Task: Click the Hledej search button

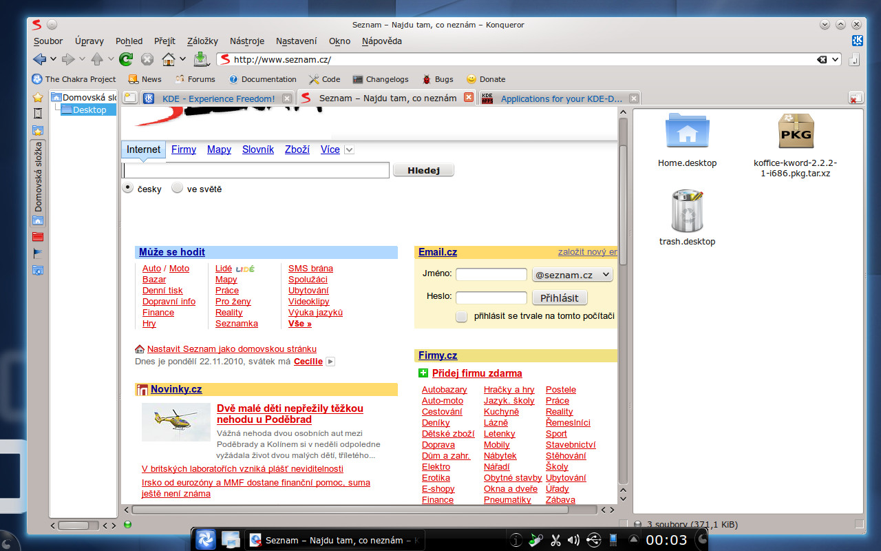Action: click(423, 170)
